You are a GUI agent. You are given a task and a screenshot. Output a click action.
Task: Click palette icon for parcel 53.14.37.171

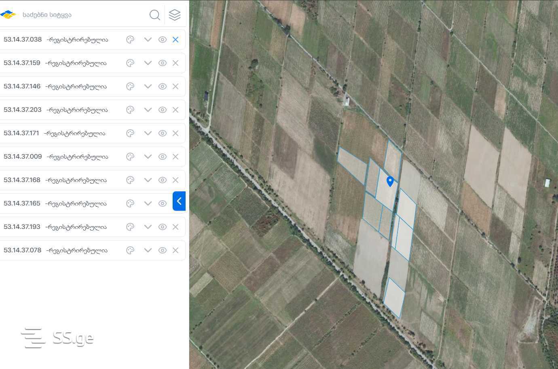(130, 133)
